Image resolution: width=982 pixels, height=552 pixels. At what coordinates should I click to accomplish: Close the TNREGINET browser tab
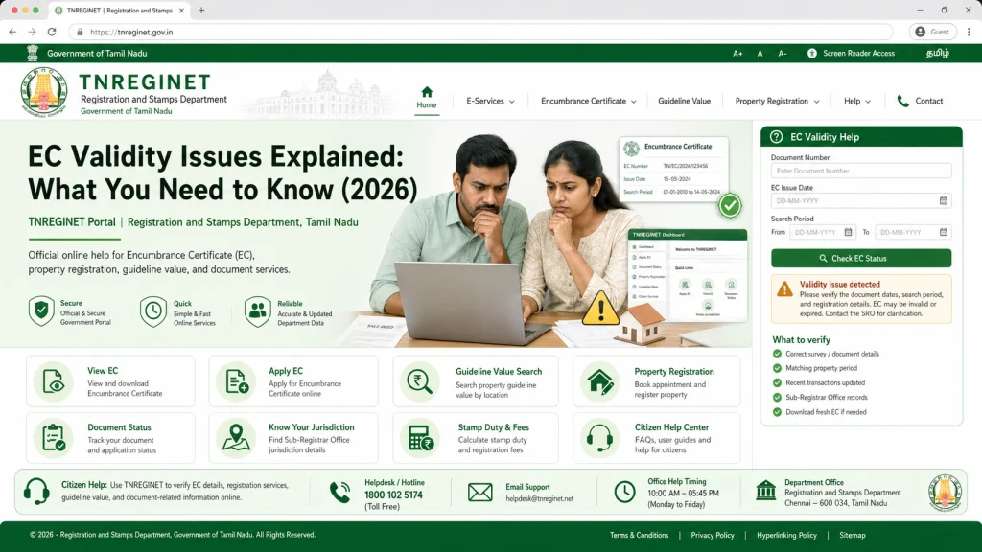(181, 10)
